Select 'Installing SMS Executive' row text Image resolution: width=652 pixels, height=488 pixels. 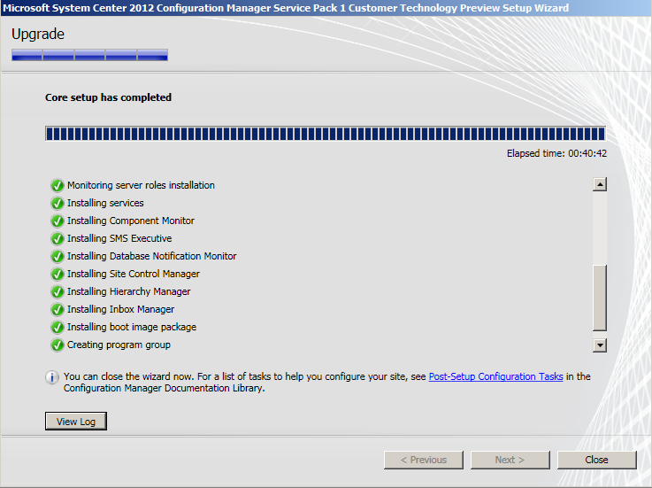point(119,238)
